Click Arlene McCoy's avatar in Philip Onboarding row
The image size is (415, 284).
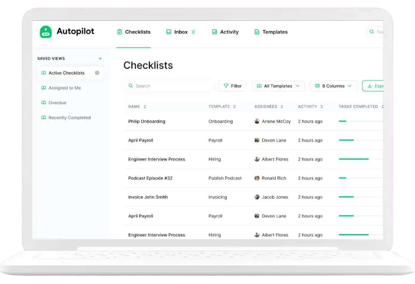(x=257, y=121)
